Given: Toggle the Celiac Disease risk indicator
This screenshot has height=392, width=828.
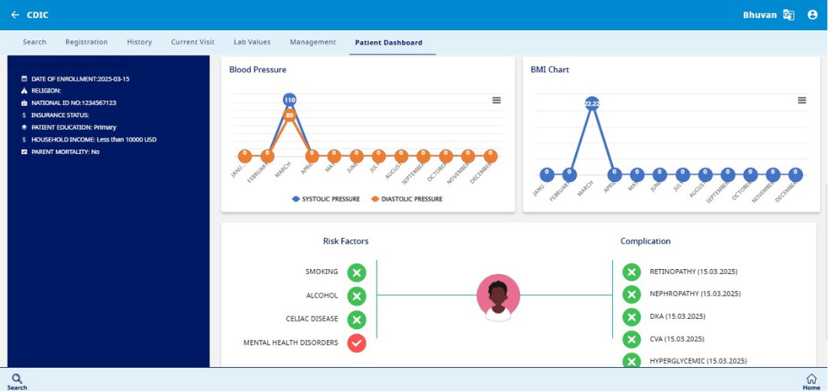Looking at the screenshot, I should 357,320.
